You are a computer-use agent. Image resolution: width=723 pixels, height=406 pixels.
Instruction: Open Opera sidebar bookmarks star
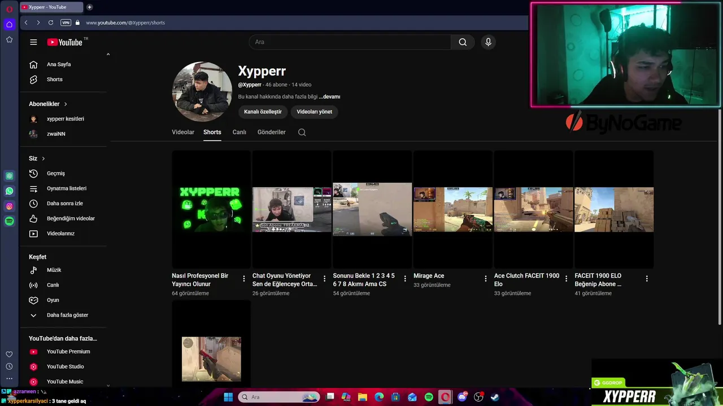pyautogui.click(x=9, y=39)
